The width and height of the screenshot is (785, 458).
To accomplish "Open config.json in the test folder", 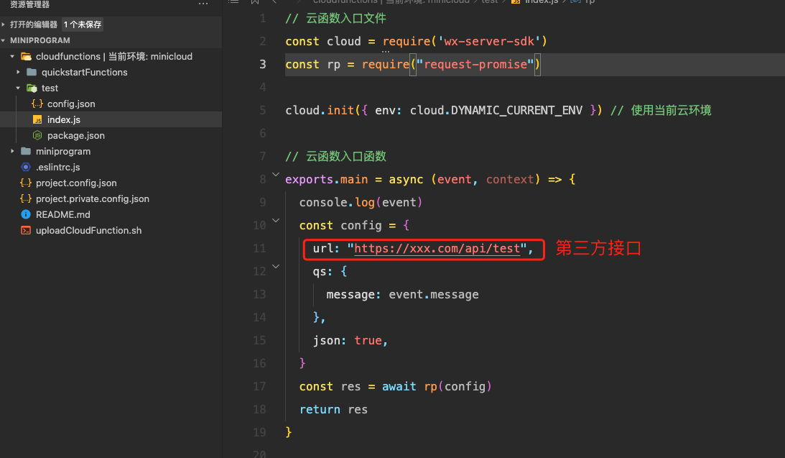I will pyautogui.click(x=71, y=104).
